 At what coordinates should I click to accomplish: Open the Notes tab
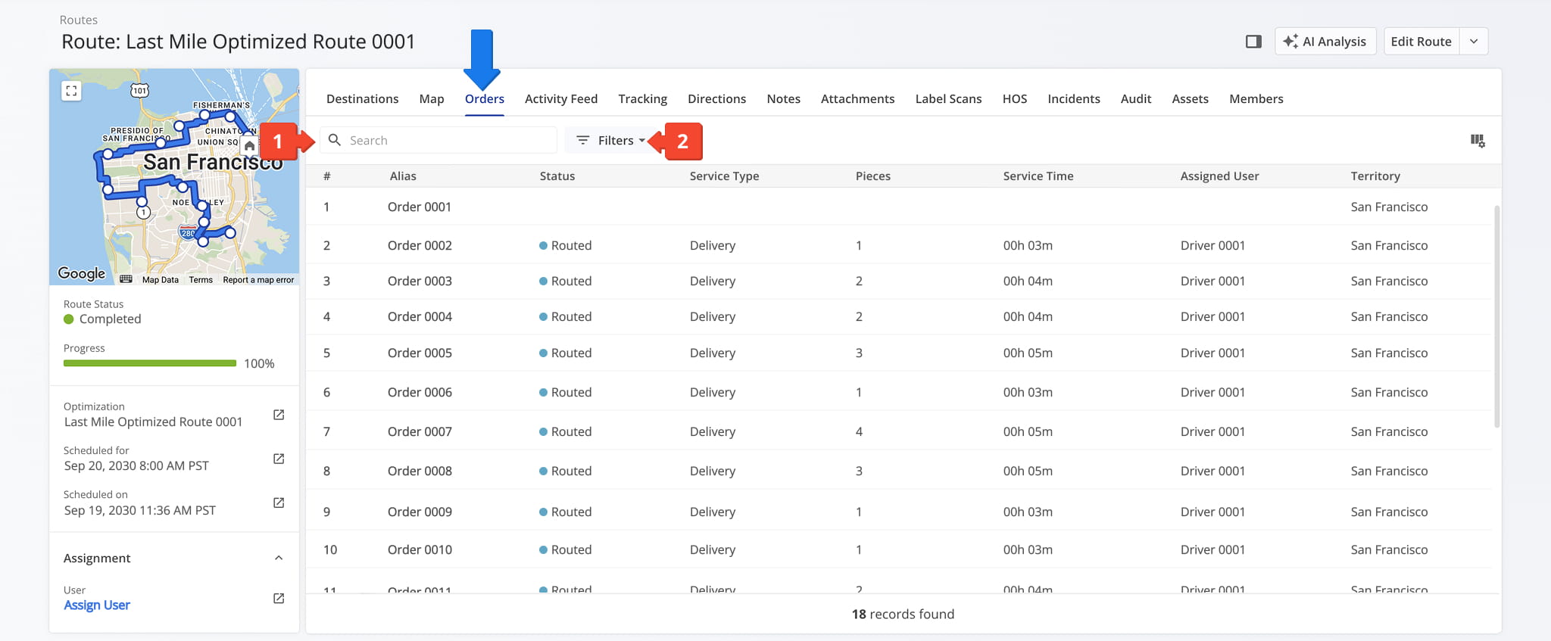783,98
